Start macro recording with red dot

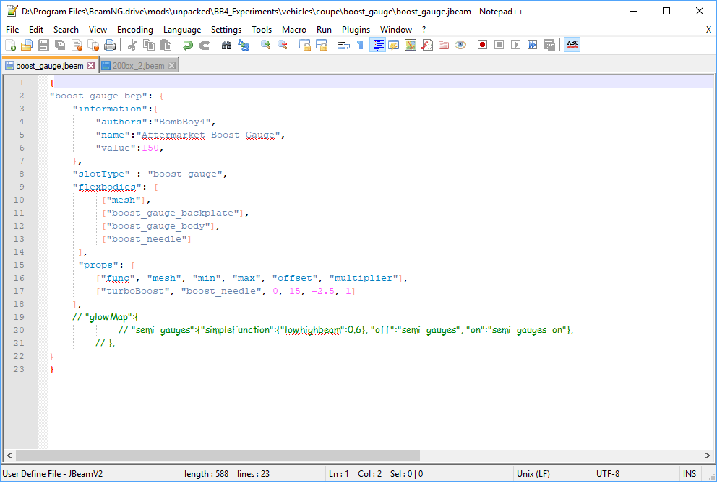coord(482,45)
